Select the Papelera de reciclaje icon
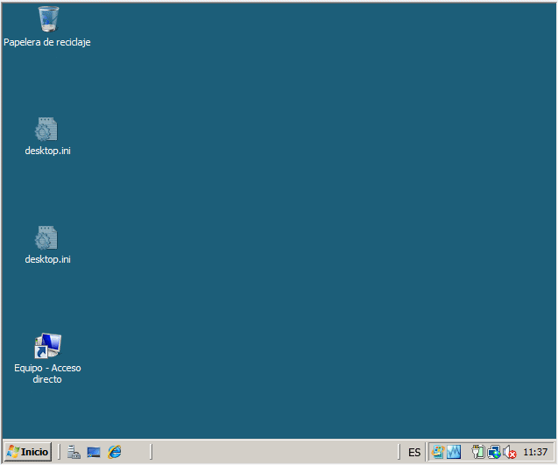This screenshot has width=558, height=465. (48, 19)
